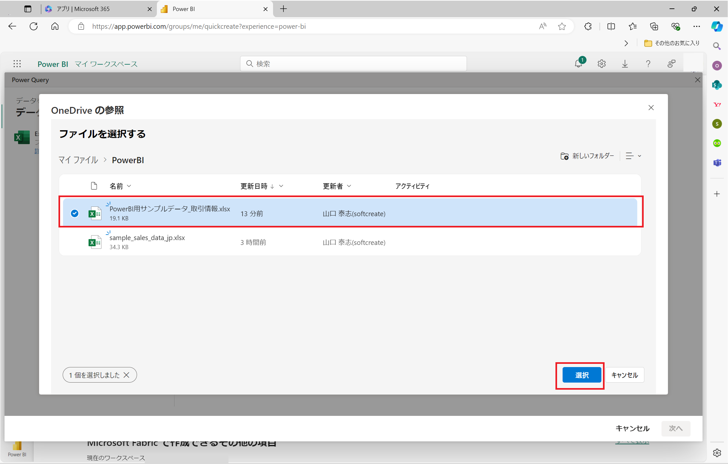Screen dimensions: 728x464
Task: Click the Power BI feedback icon
Action: [671, 64]
